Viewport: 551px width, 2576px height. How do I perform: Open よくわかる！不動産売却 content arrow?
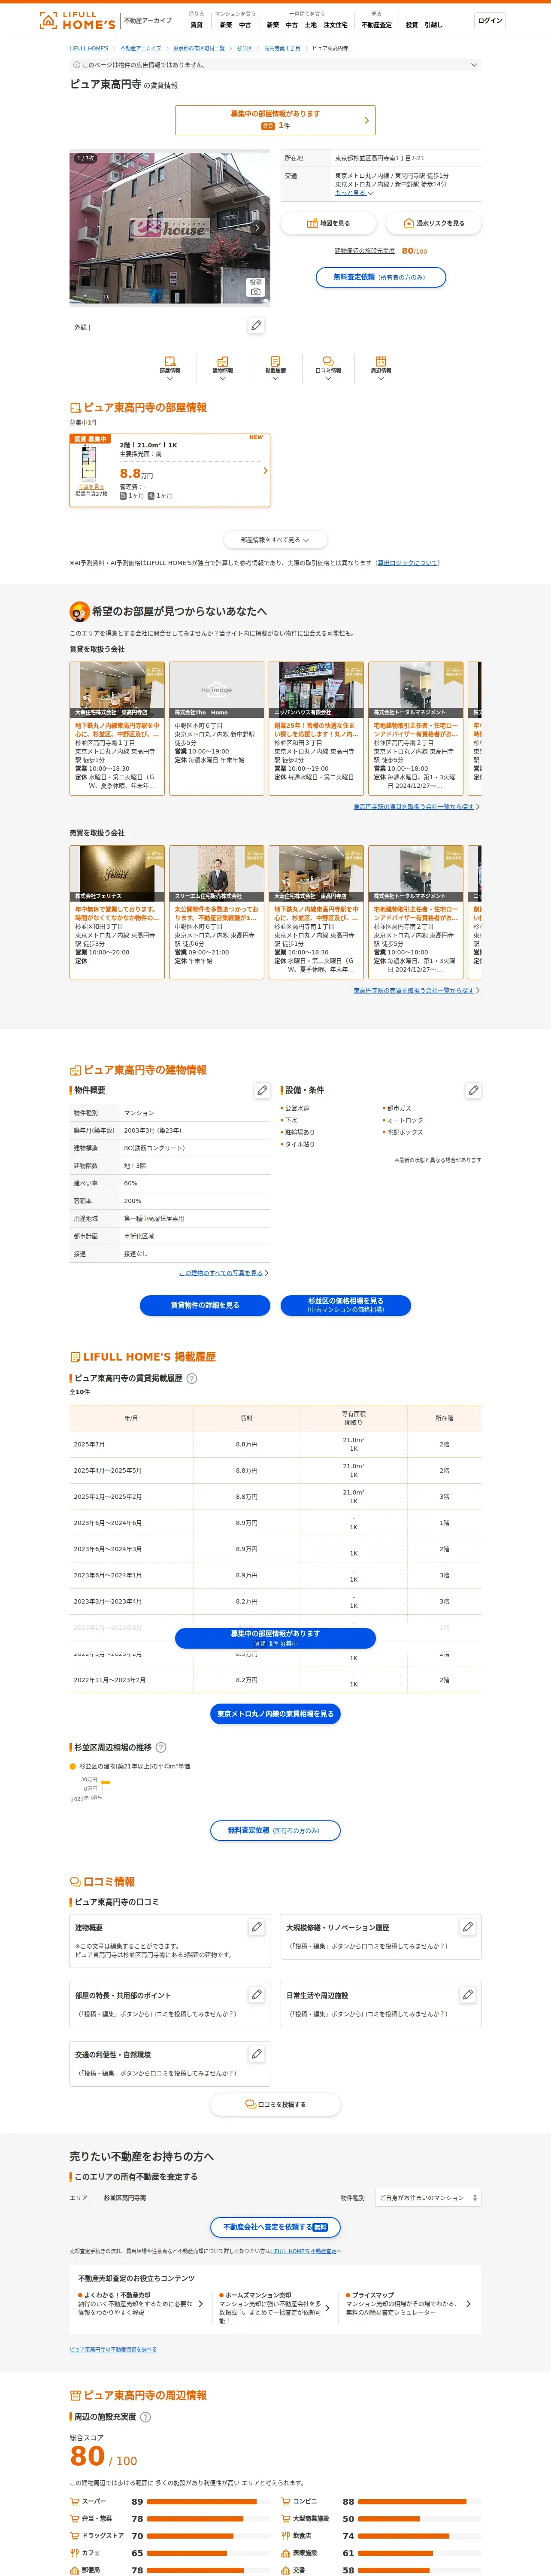point(200,2304)
